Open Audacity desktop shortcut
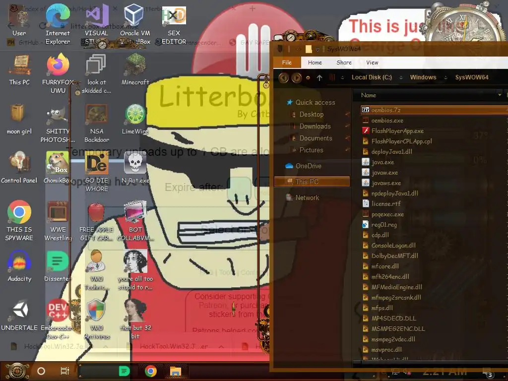Screen dimensions: 508x381 19,266
